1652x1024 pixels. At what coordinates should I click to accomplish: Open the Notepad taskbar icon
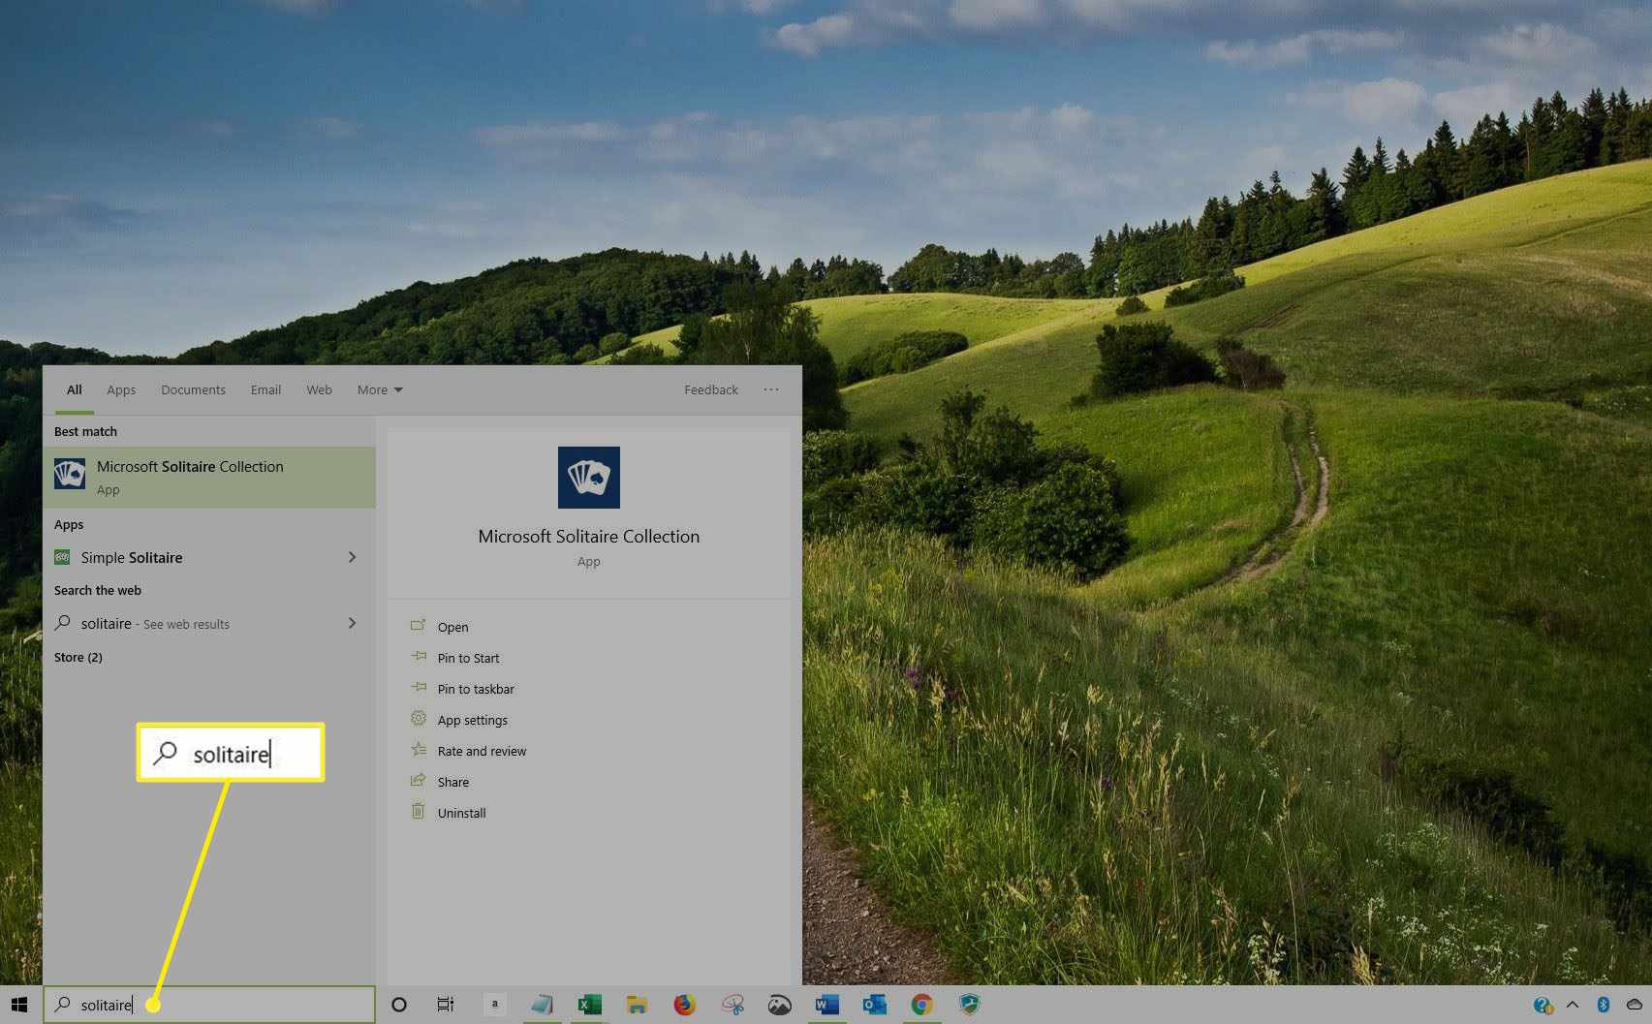(542, 1005)
